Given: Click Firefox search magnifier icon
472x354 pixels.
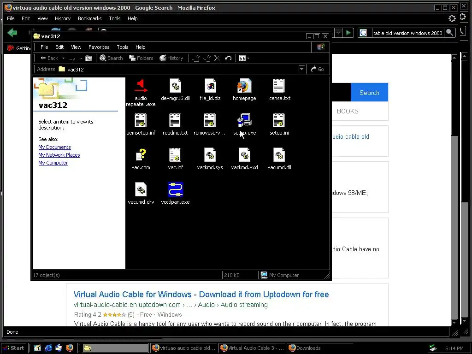Looking at the screenshot, I should click(x=450, y=33).
